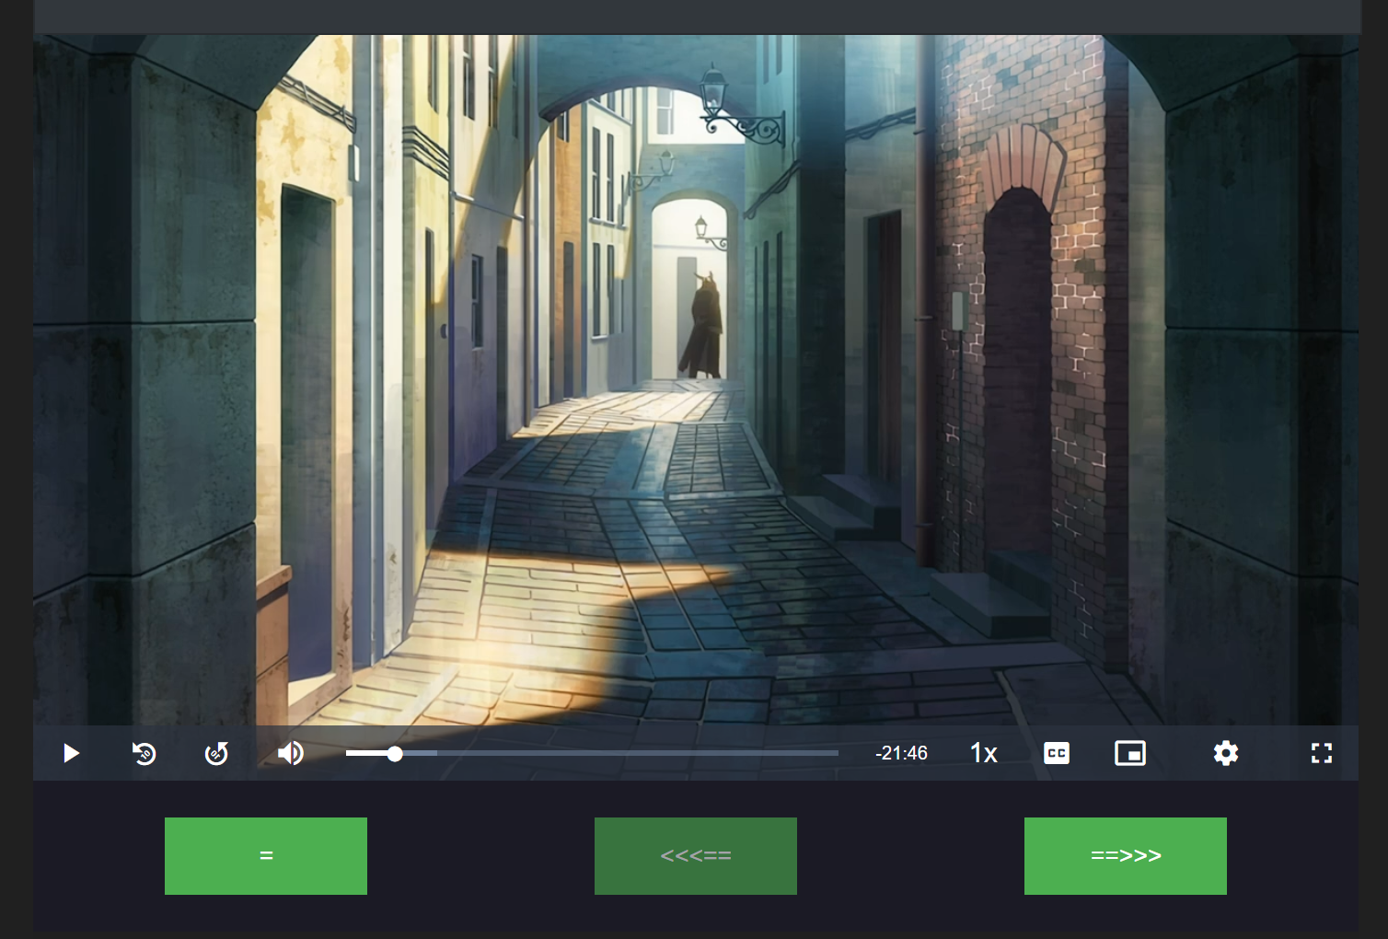Open the player settings gear
Viewport: 1388px width, 939px height.
point(1225,753)
